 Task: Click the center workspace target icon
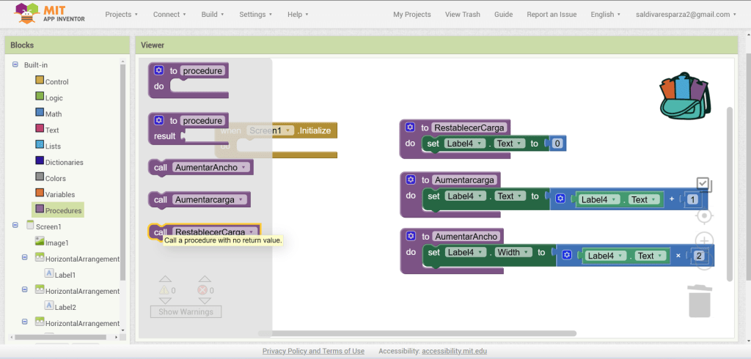[704, 215]
